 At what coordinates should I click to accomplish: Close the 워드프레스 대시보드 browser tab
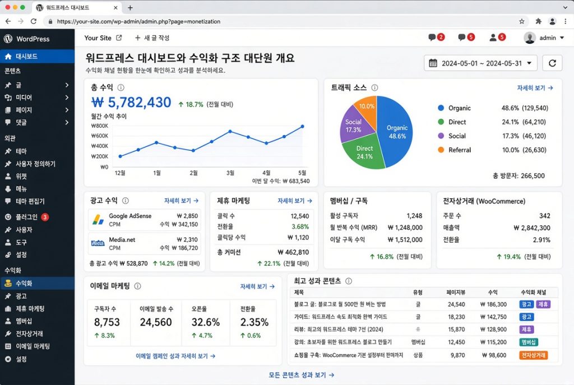[115, 8]
